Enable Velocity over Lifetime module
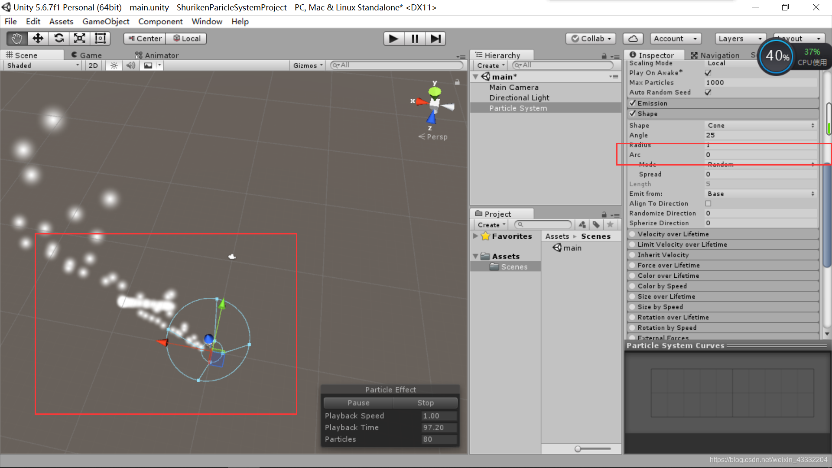The height and width of the screenshot is (468, 832). click(x=633, y=234)
